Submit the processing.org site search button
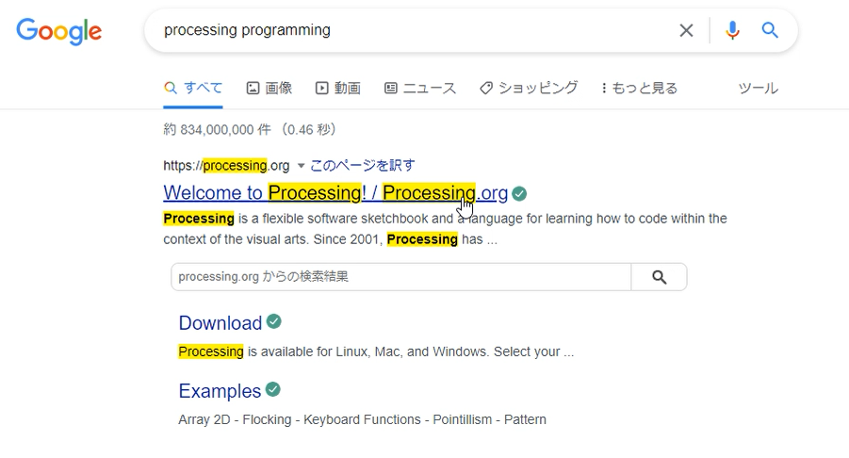This screenshot has width=849, height=458. coord(659,277)
